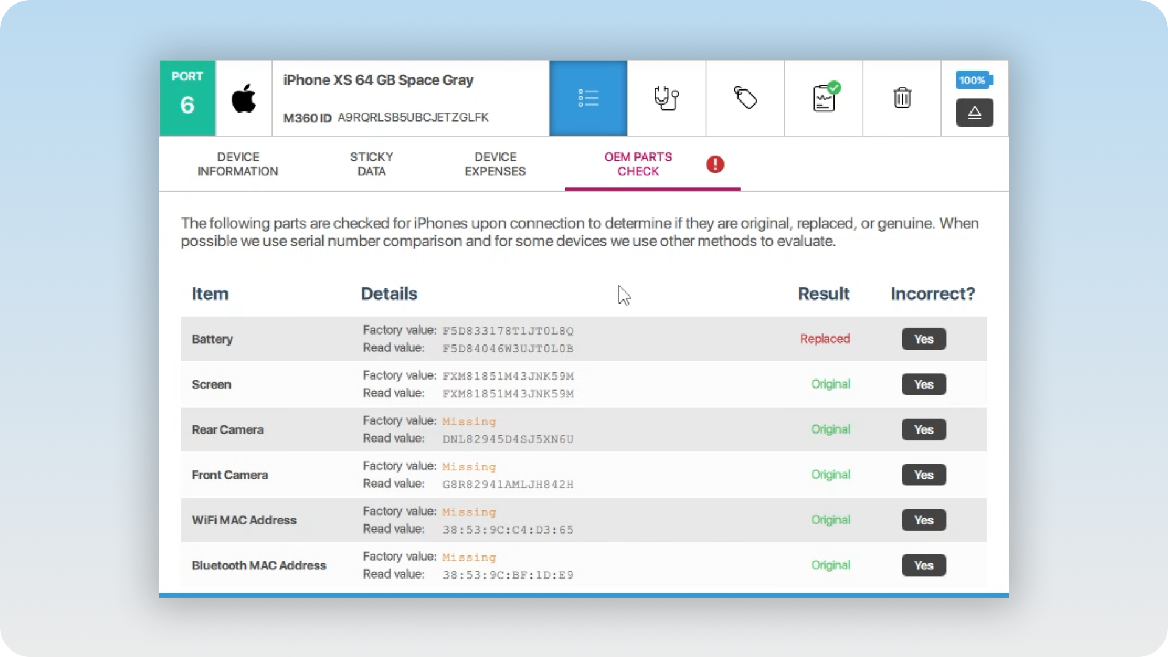
Task: Select the Device Expenses tab
Action: click(495, 164)
